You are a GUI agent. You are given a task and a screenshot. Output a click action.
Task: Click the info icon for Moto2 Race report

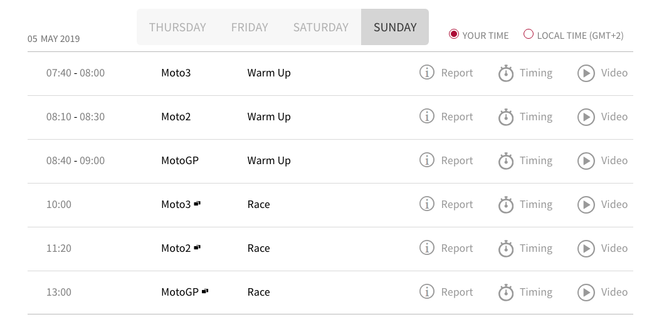427,248
